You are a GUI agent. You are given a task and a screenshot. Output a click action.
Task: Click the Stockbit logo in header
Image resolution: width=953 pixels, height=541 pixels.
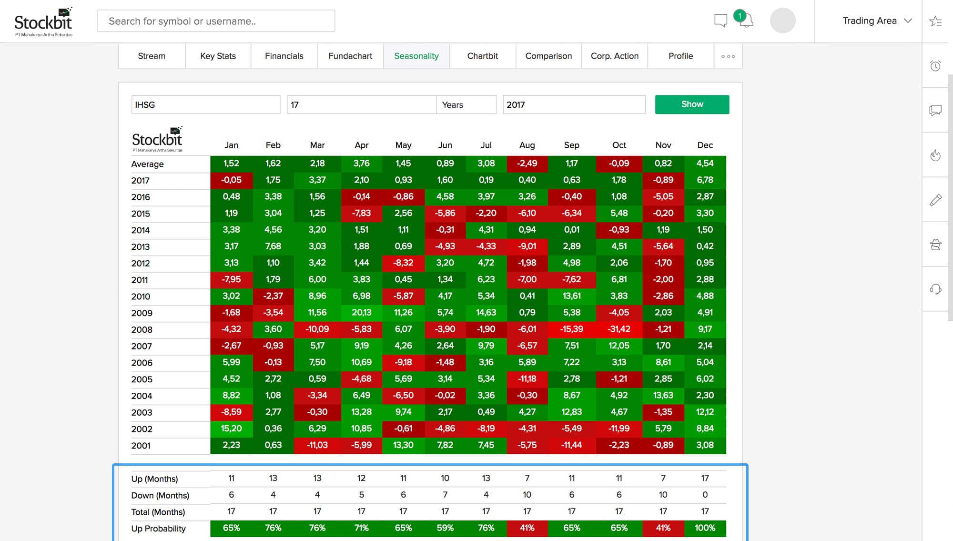[43, 22]
